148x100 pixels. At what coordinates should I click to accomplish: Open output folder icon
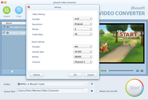click(92, 91)
